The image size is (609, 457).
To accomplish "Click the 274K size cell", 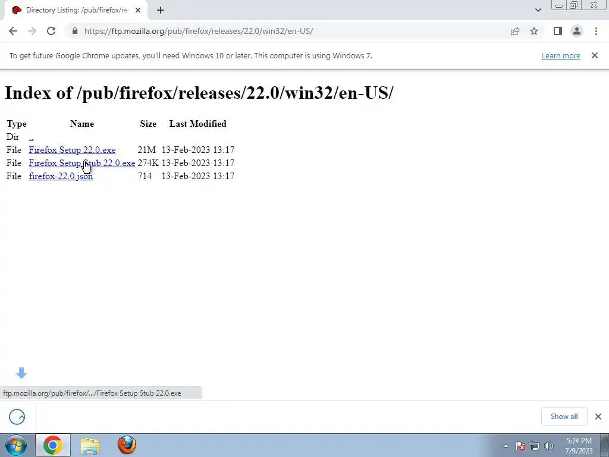I will click(x=148, y=163).
